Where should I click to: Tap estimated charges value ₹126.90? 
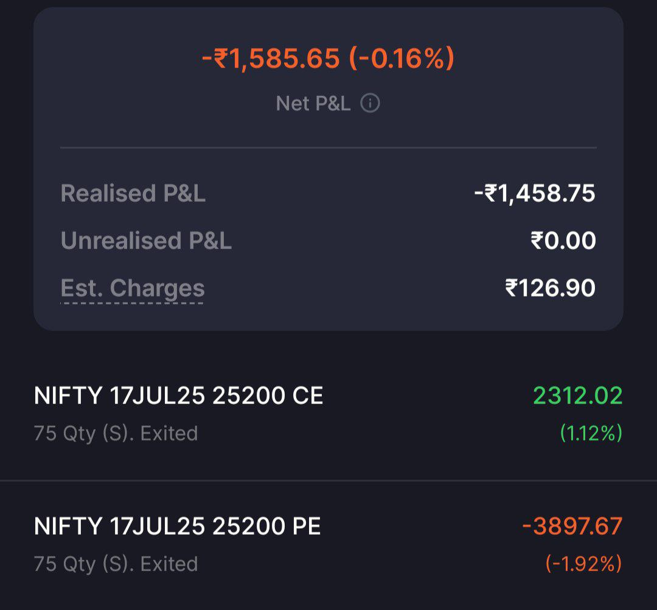550,288
